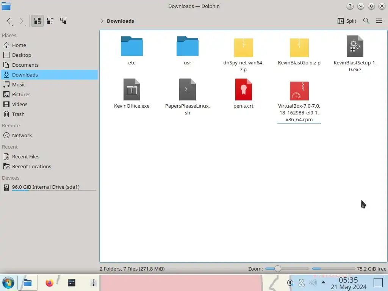Viewport: 388px width, 291px height.
Task: Expand the hidden system tray arrow
Action: coord(323,282)
